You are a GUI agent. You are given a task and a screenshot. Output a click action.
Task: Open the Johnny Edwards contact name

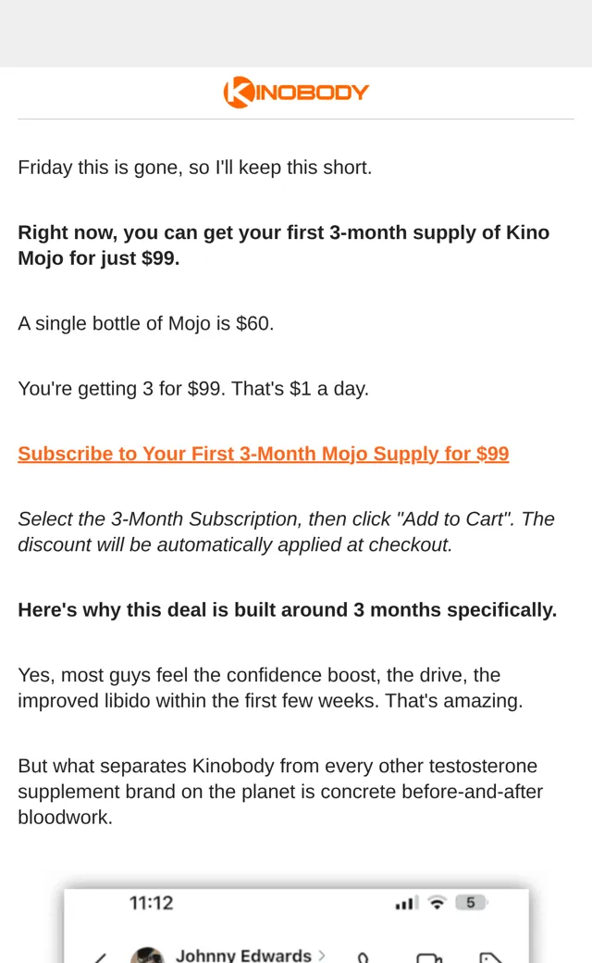(x=243, y=955)
